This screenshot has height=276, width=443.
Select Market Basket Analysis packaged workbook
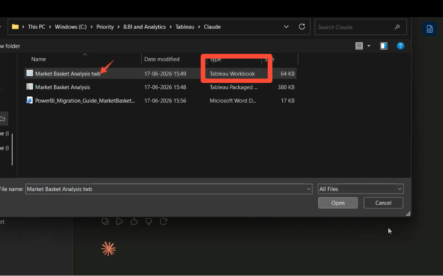[62, 87]
